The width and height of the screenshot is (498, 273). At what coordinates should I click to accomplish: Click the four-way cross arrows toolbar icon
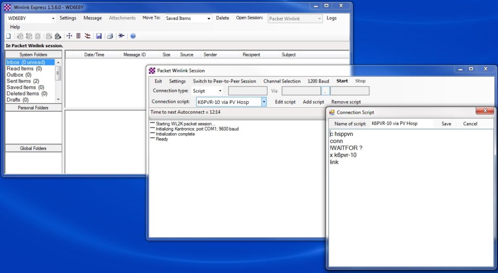(x=69, y=36)
